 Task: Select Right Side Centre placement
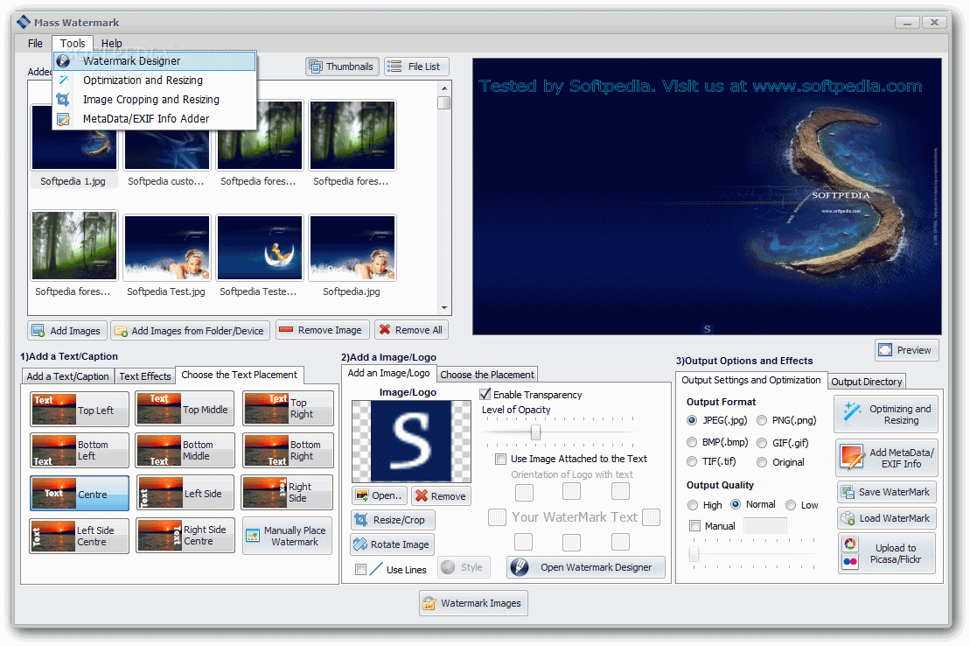(185, 535)
